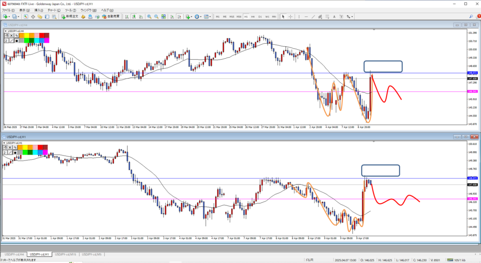481x263 pixels.
Task: Open the templates dropdown arrow
Action: click(210, 16)
